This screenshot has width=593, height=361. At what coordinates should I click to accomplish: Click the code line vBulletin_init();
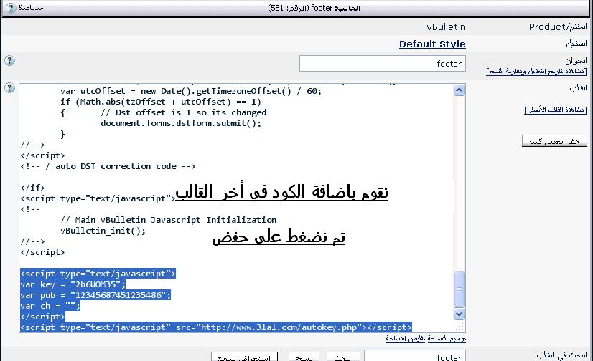pyautogui.click(x=103, y=231)
